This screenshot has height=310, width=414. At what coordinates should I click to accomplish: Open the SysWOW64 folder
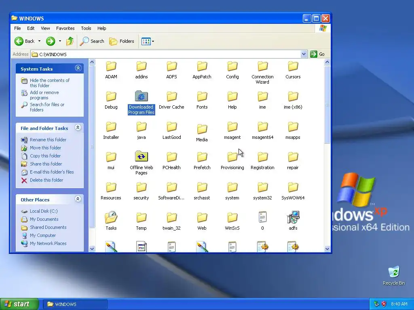click(293, 191)
